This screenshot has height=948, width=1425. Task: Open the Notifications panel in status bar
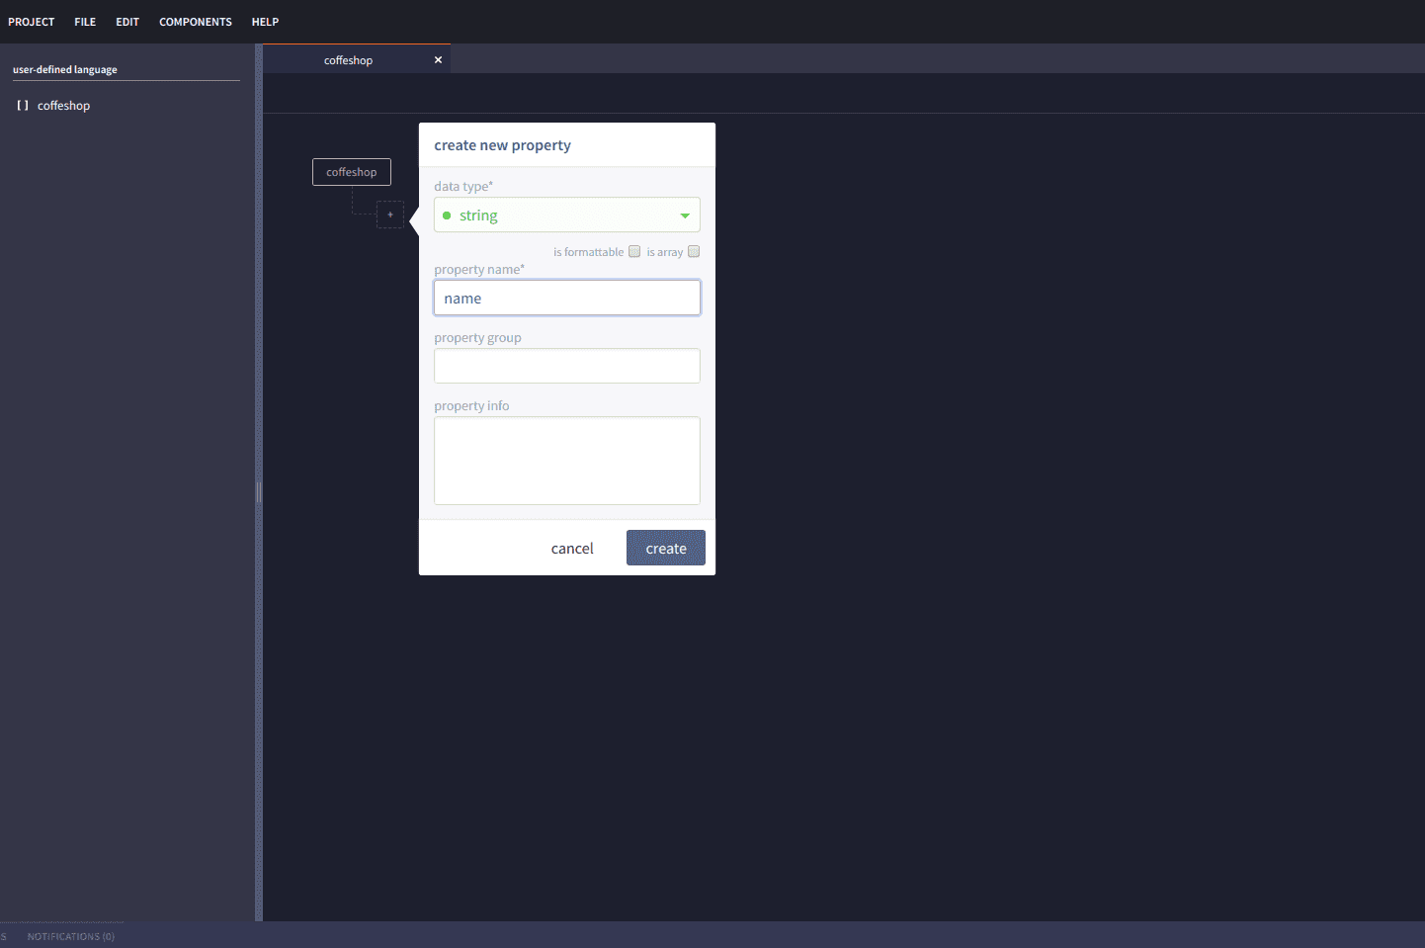[x=71, y=936]
